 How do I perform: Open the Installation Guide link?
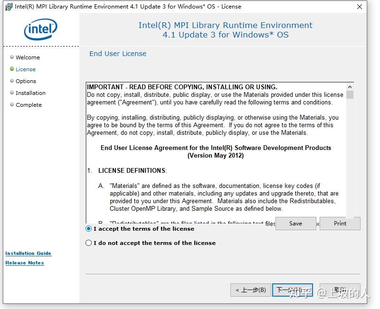point(28,253)
